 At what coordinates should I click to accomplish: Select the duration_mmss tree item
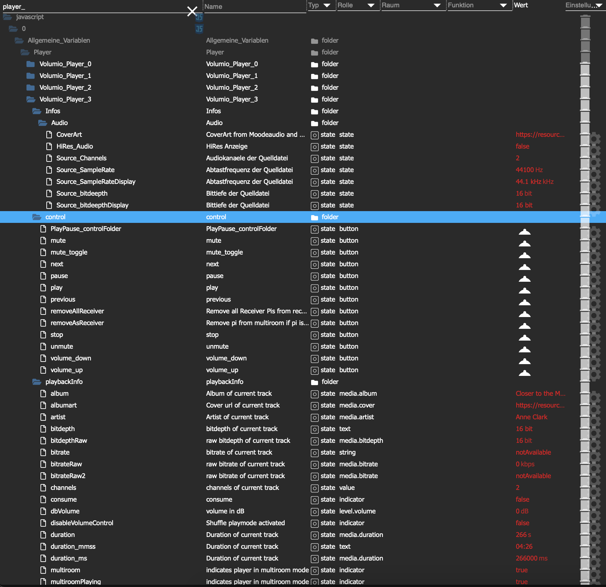[73, 547]
